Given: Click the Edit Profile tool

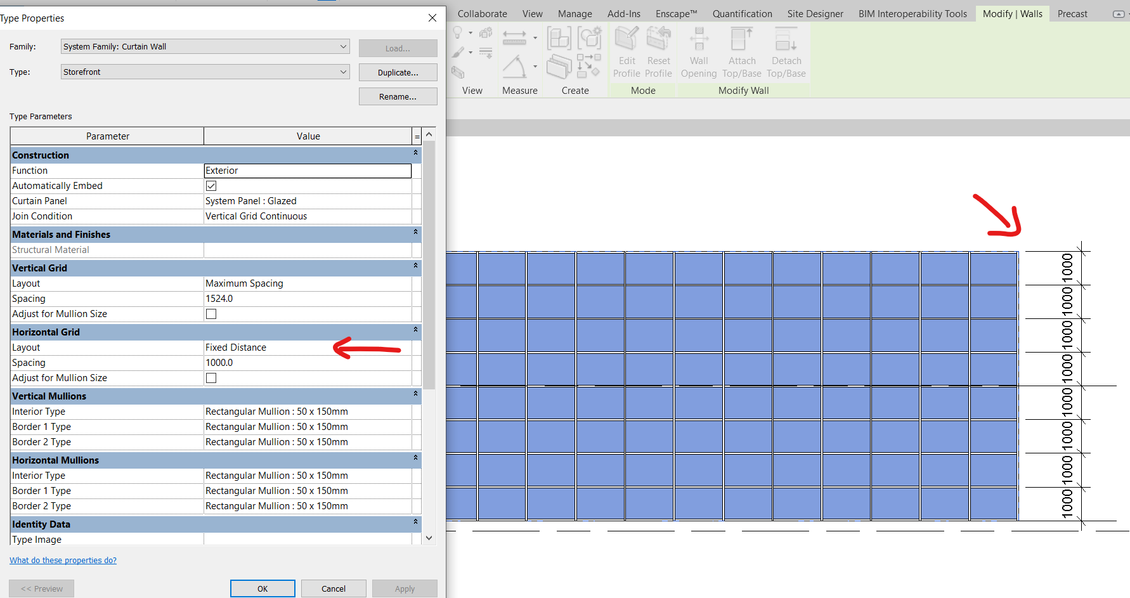Looking at the screenshot, I should click(x=627, y=52).
